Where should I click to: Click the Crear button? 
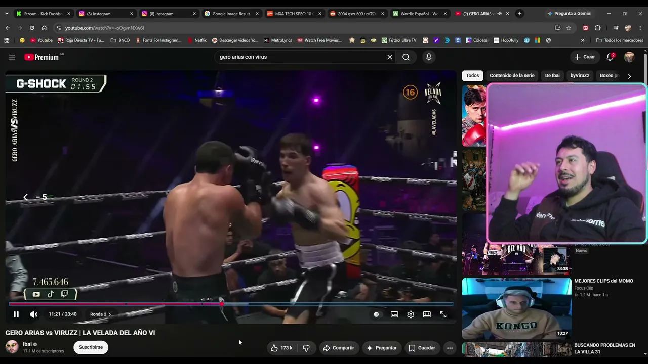click(x=585, y=57)
